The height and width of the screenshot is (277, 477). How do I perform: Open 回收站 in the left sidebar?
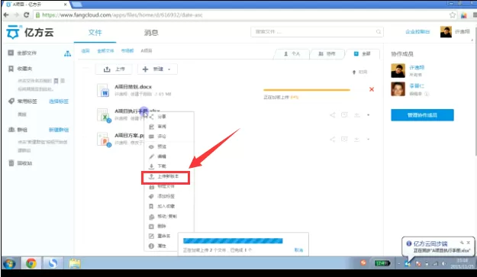[x=24, y=163]
